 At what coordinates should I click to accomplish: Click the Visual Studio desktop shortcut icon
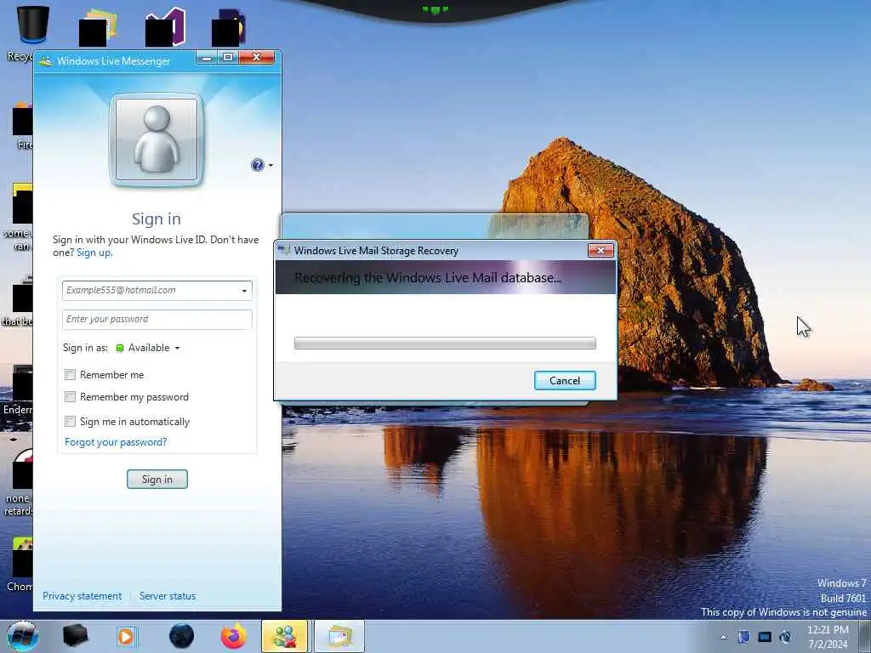(166, 26)
